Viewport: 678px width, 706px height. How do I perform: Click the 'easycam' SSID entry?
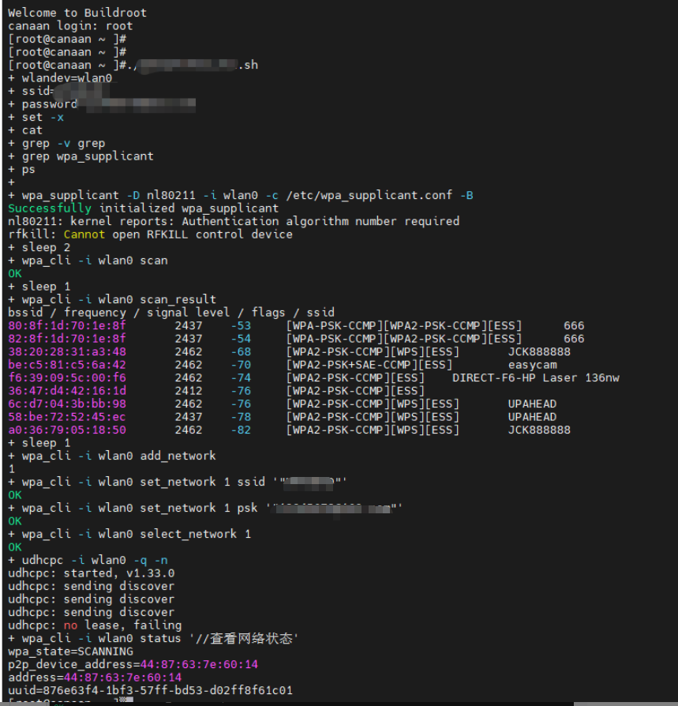532,365
